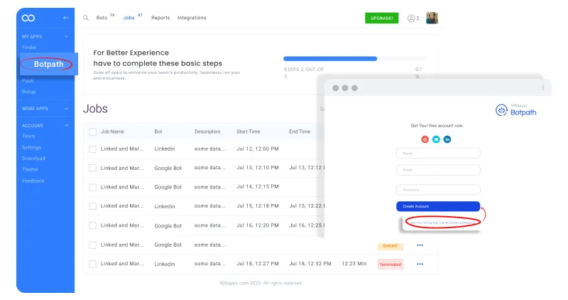Sort by the Start Time column header
The image size is (568, 300).
[248, 132]
